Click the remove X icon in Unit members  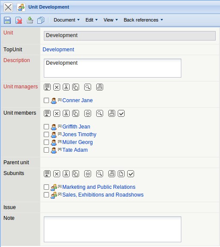(x=57, y=113)
